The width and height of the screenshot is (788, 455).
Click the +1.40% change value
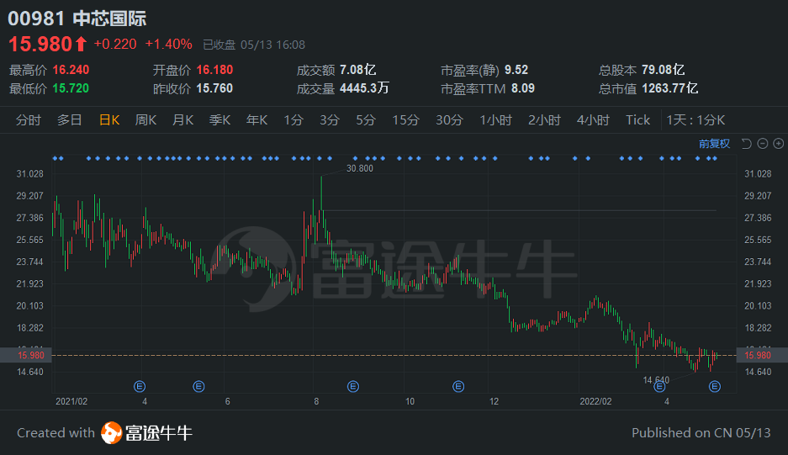pos(168,45)
